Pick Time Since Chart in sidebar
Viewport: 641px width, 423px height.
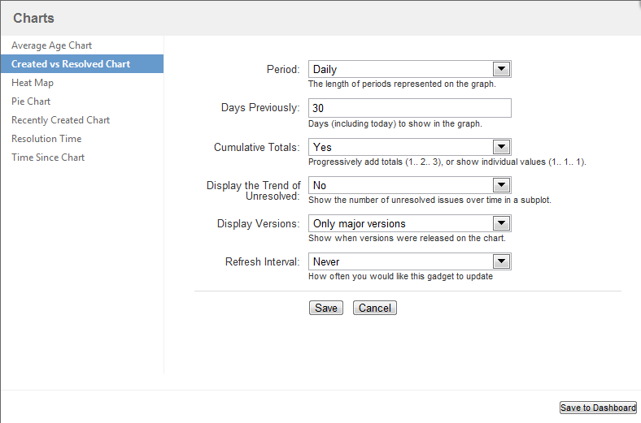click(x=48, y=158)
